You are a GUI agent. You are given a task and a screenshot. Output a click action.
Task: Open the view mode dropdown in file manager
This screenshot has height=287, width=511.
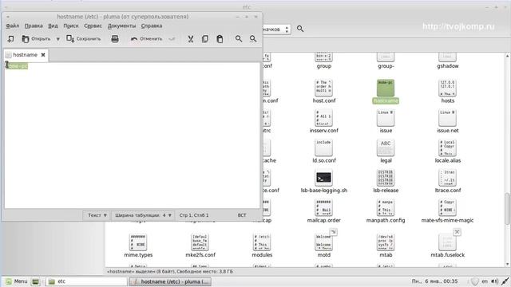tap(276, 29)
